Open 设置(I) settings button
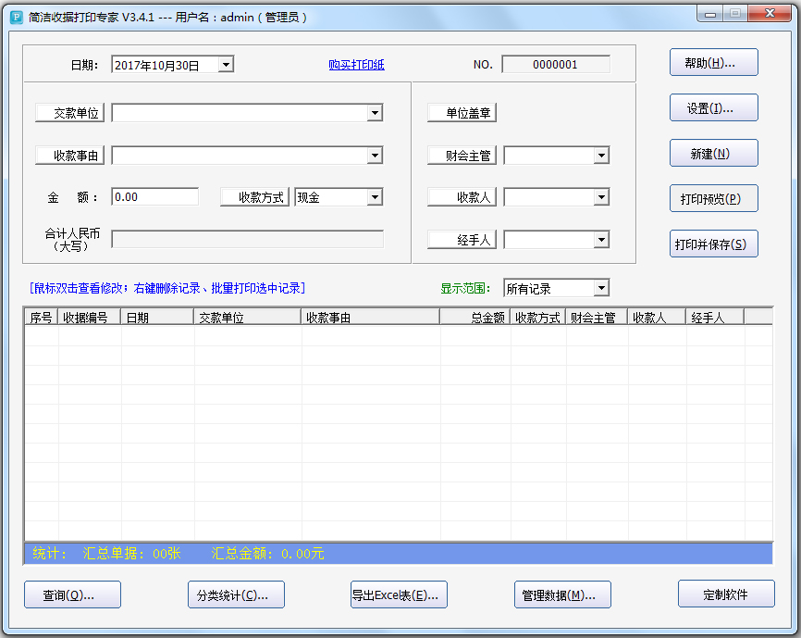Screen dimensions: 801x638 [714, 107]
